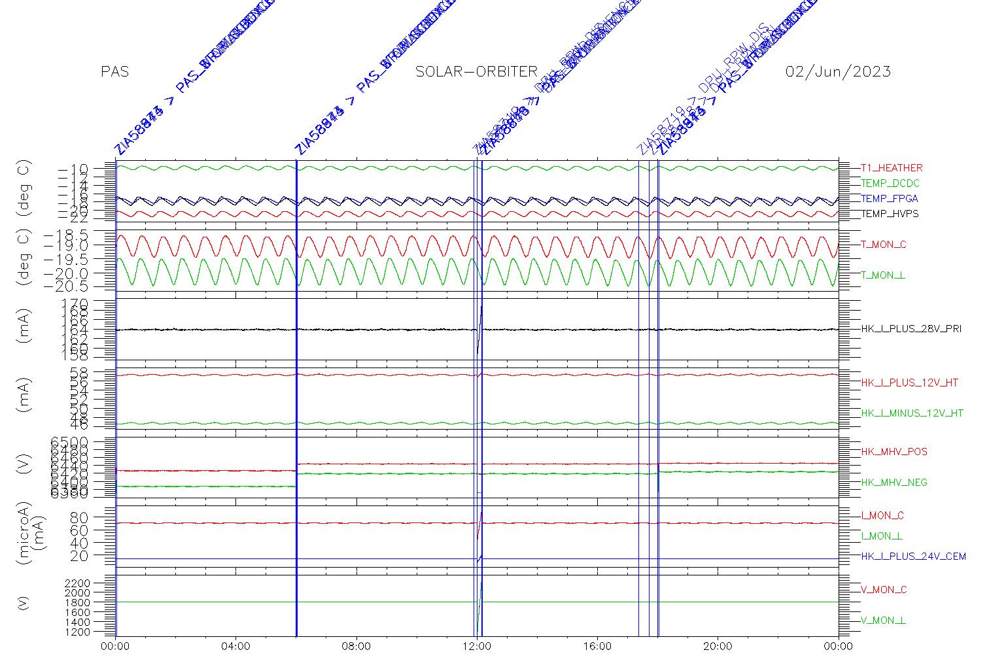Image resolution: width=989 pixels, height=667 pixels.
Task: Select the HK_MHV_POS legend label
Action: click(x=894, y=452)
